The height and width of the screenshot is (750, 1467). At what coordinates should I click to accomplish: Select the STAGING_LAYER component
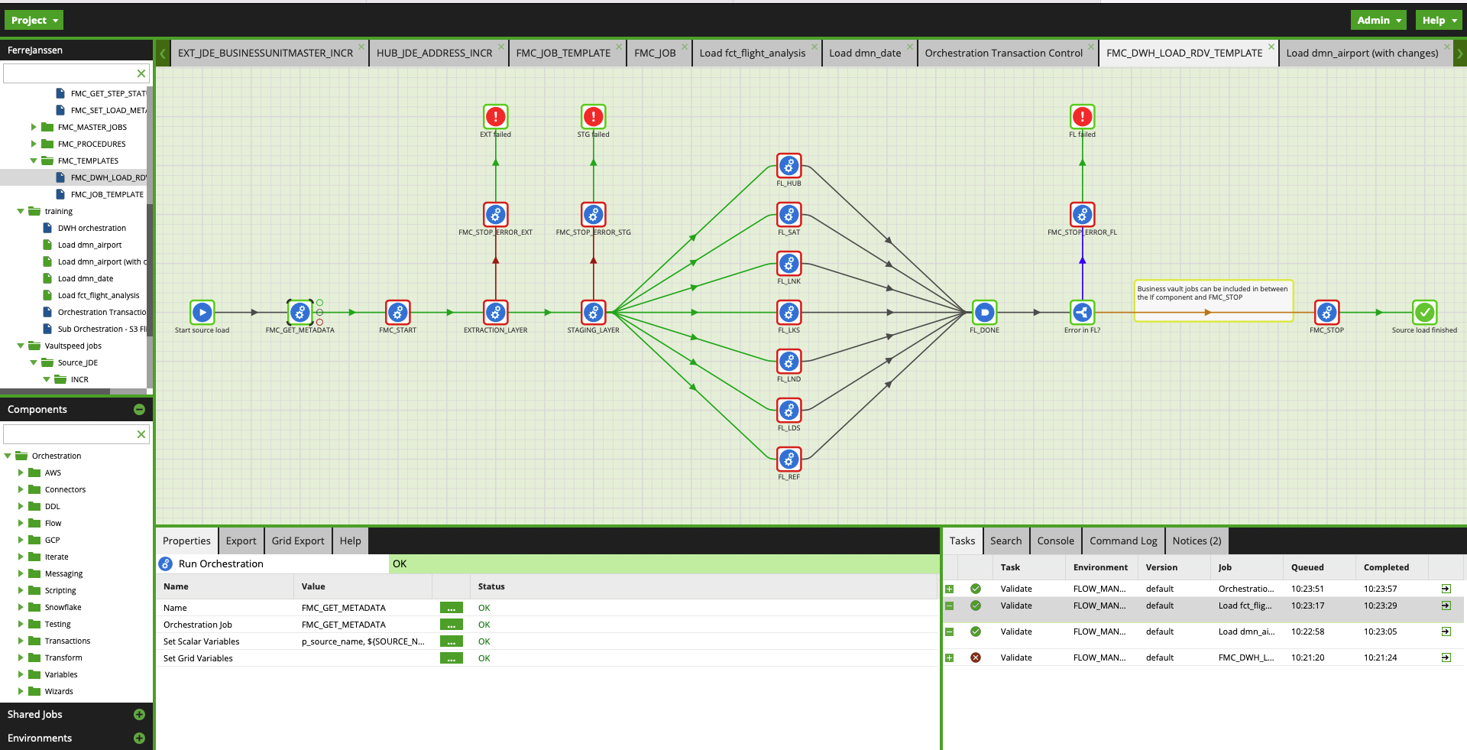(x=593, y=312)
